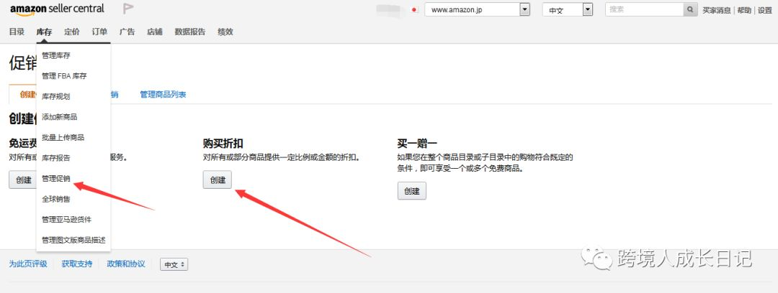
Task: Select 管理库存 from the dropdown menu
Action: tap(56, 55)
